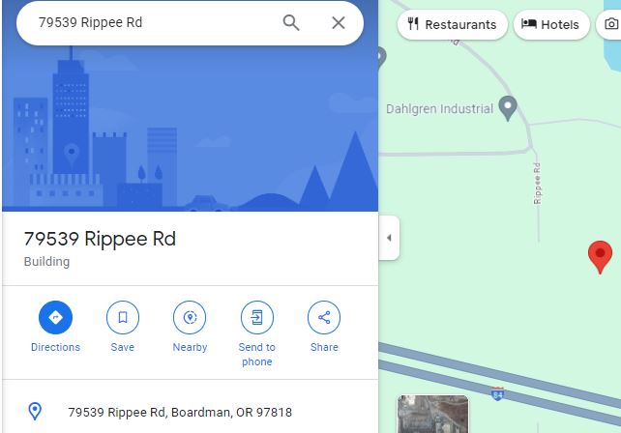This screenshot has width=621, height=433.
Task: Send this location to phone
Action: 257,317
